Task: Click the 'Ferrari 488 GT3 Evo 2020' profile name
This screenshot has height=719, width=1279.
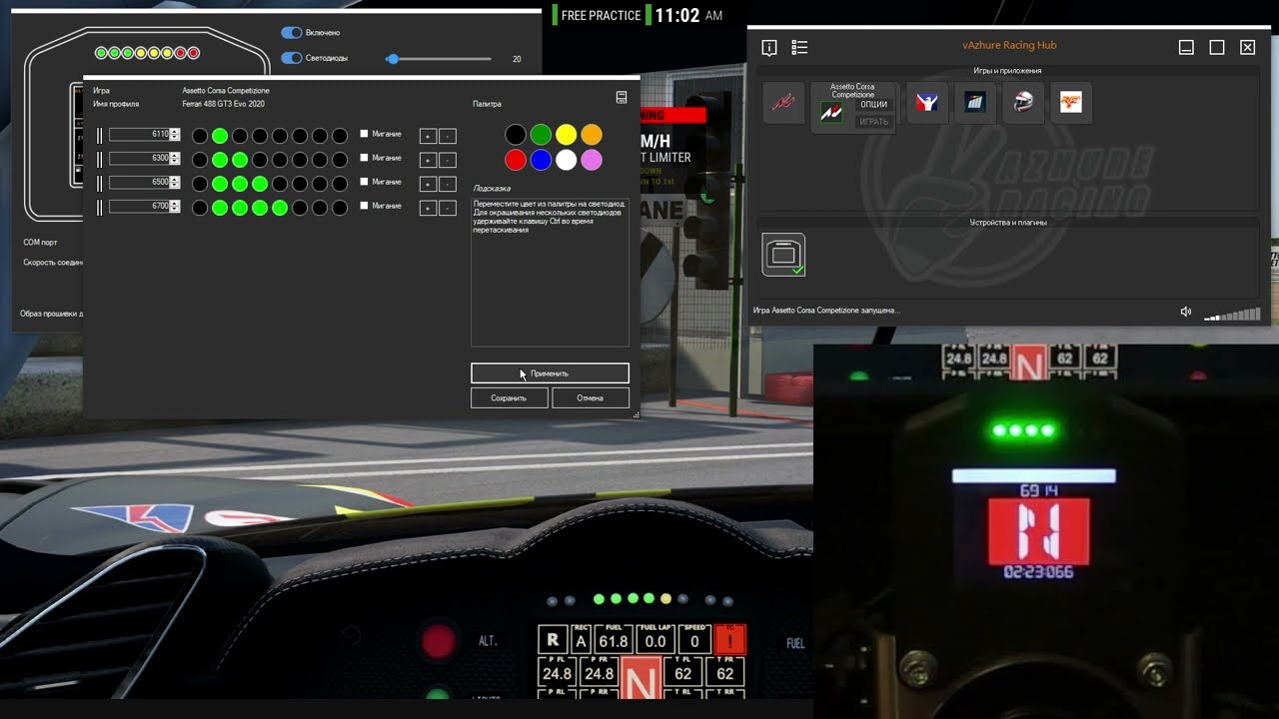Action: 223,104
